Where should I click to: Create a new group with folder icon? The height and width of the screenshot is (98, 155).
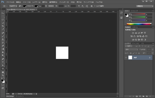143,96
